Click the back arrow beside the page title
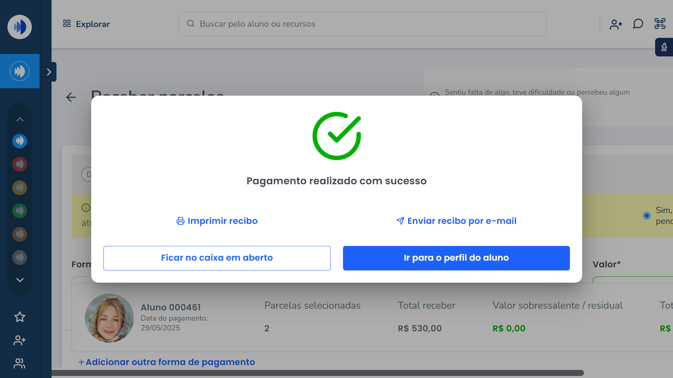The height and width of the screenshot is (378, 673). click(71, 97)
